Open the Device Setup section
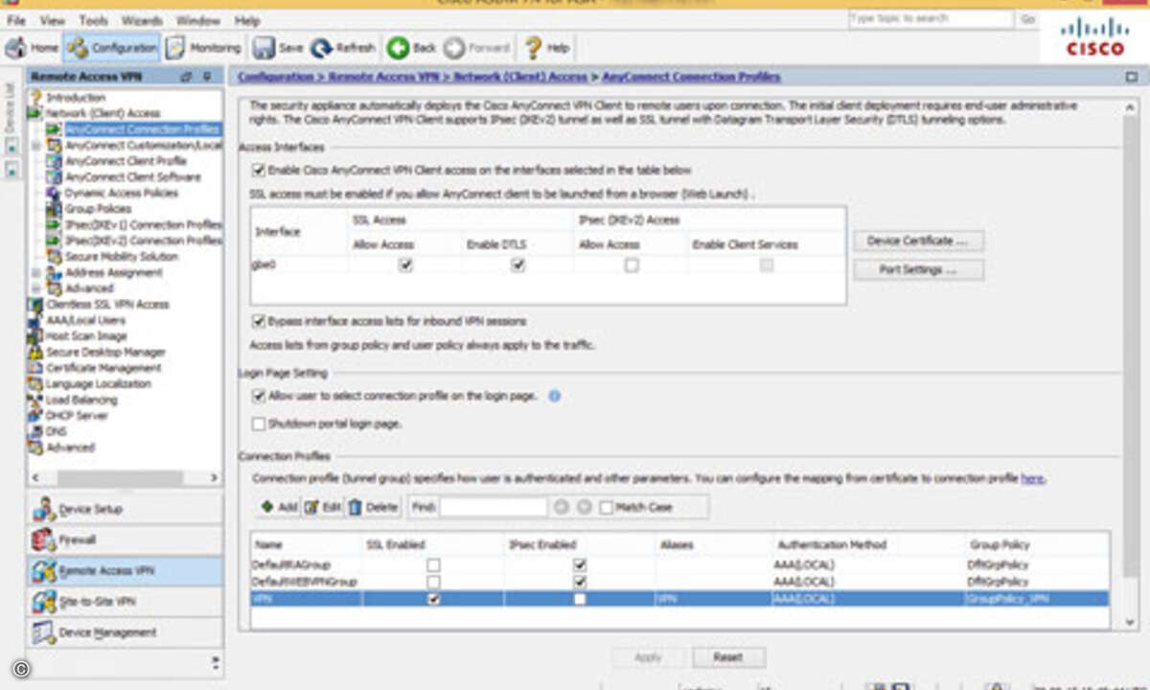Viewport: 1150px width, 690px height. pos(126,509)
